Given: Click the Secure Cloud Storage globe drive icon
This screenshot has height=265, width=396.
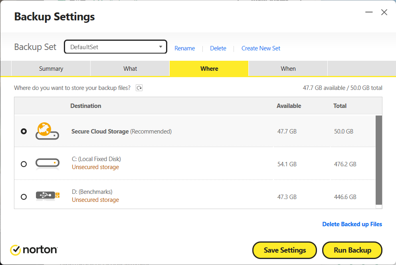Looking at the screenshot, I should point(47,131).
